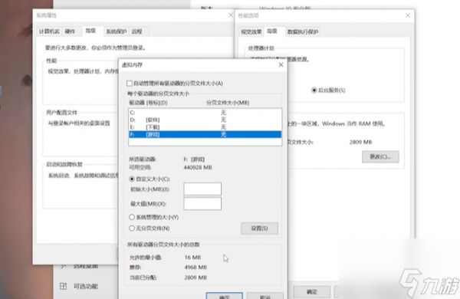Open the 计算机名 tab in 系统属性
Screen dimensions: 460x299
(49, 31)
